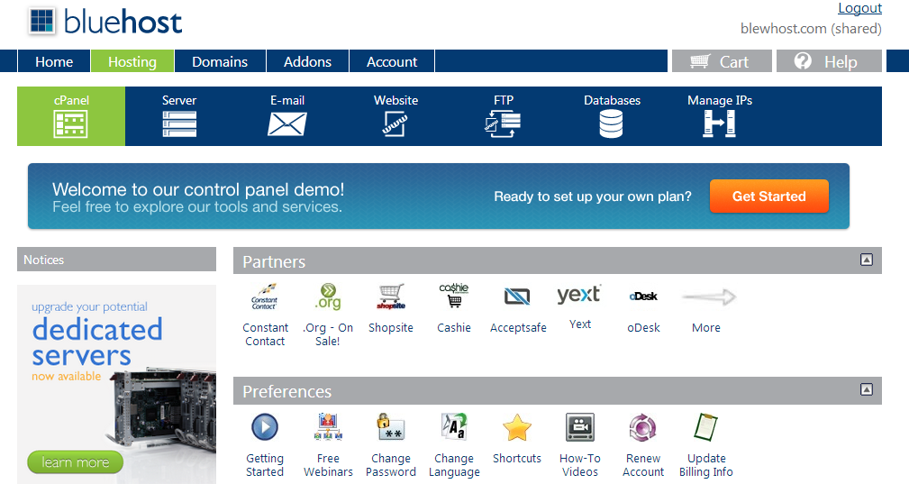The height and width of the screenshot is (493, 909).
Task: Open the Update Billing Info icon
Action: pos(705,427)
